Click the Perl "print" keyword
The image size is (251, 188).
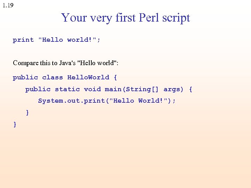coord(23,40)
